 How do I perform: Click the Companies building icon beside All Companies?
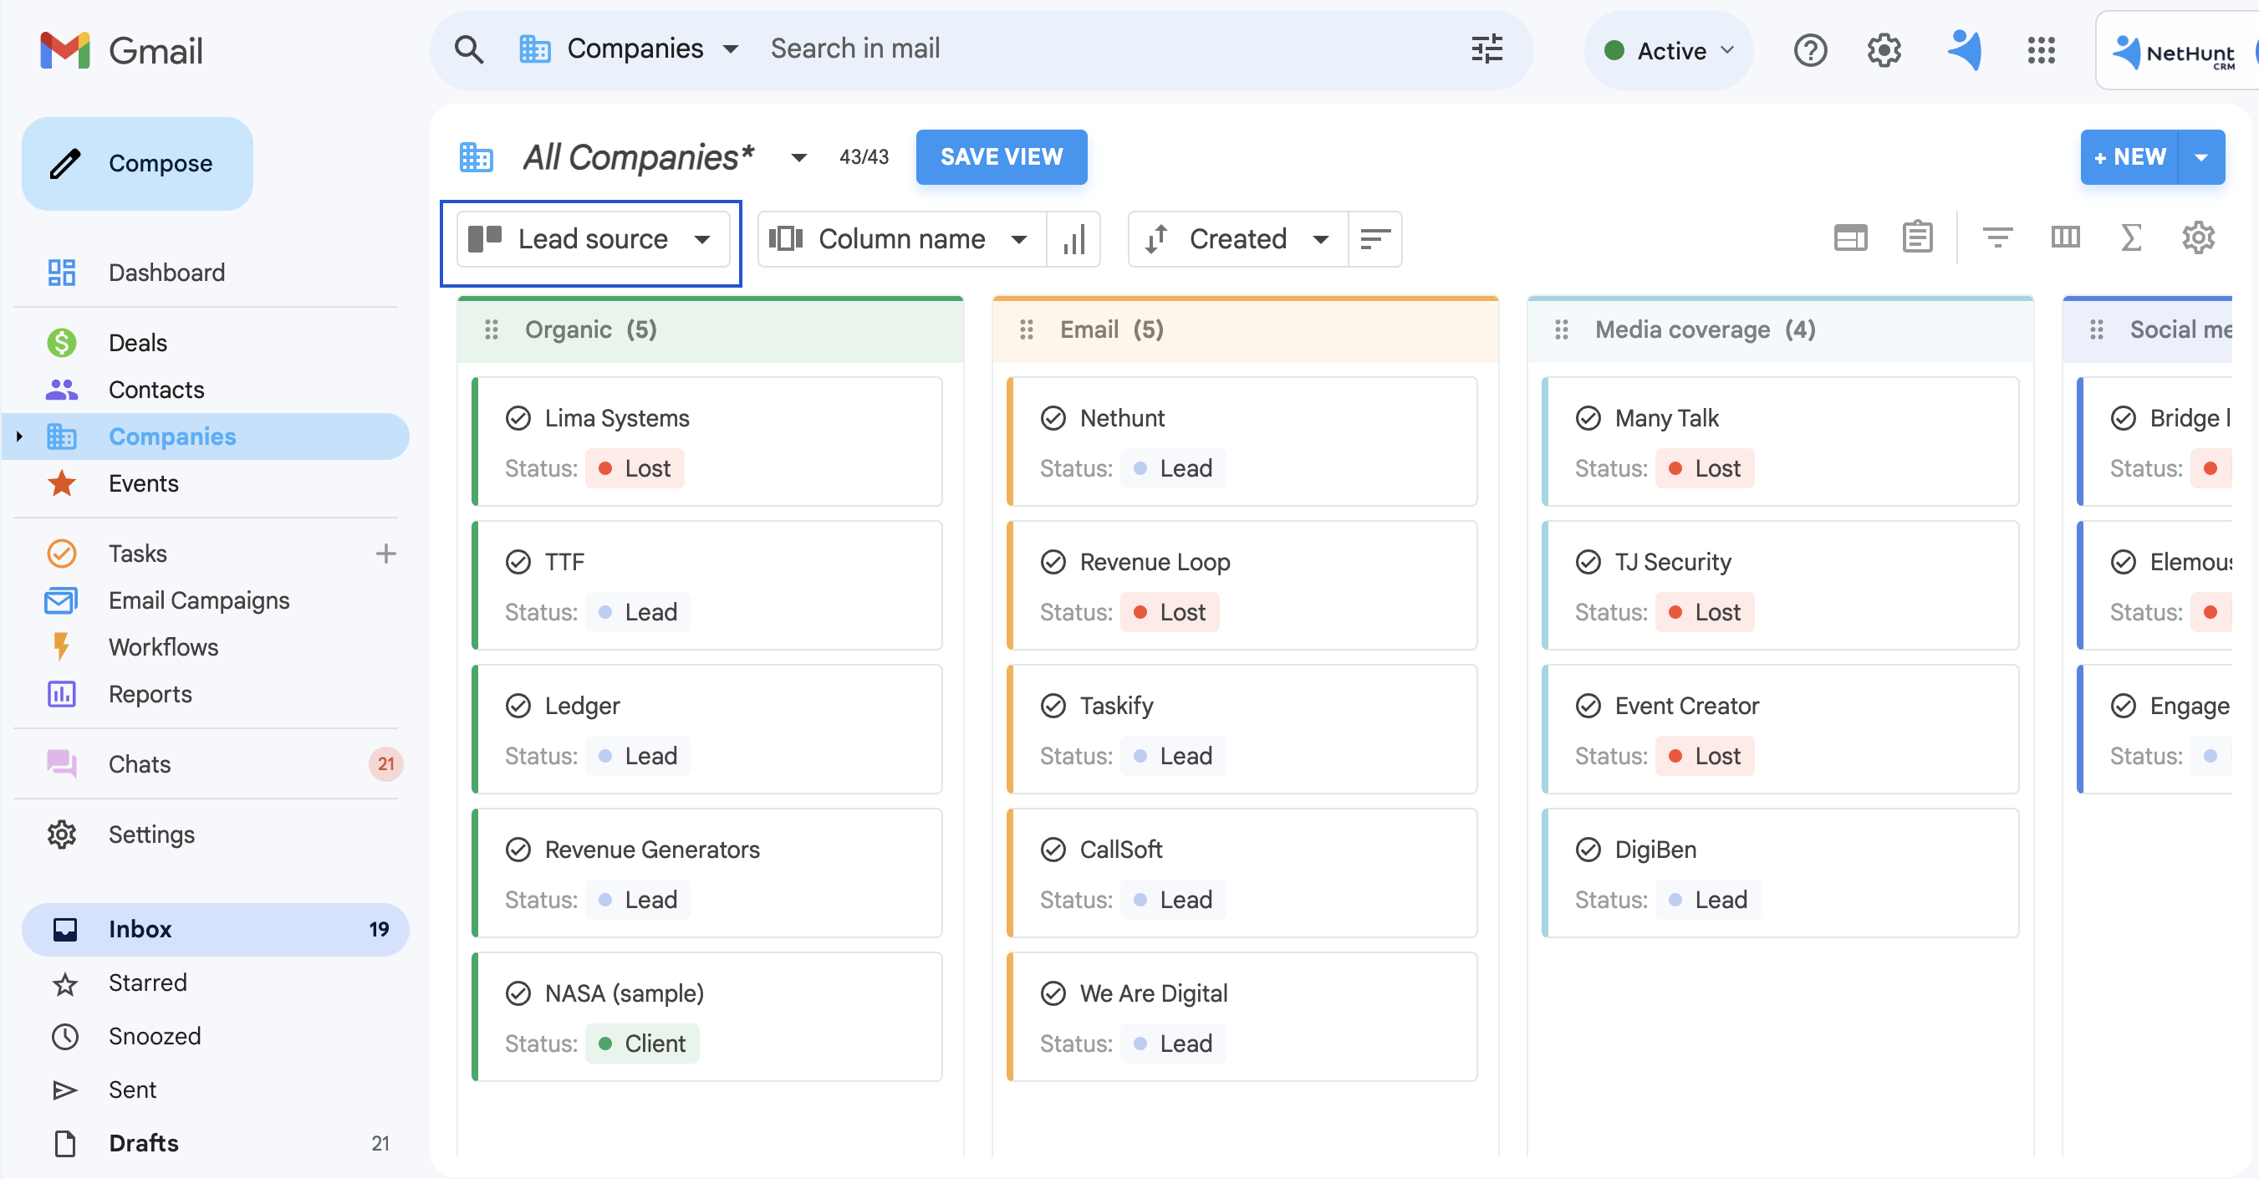click(477, 158)
